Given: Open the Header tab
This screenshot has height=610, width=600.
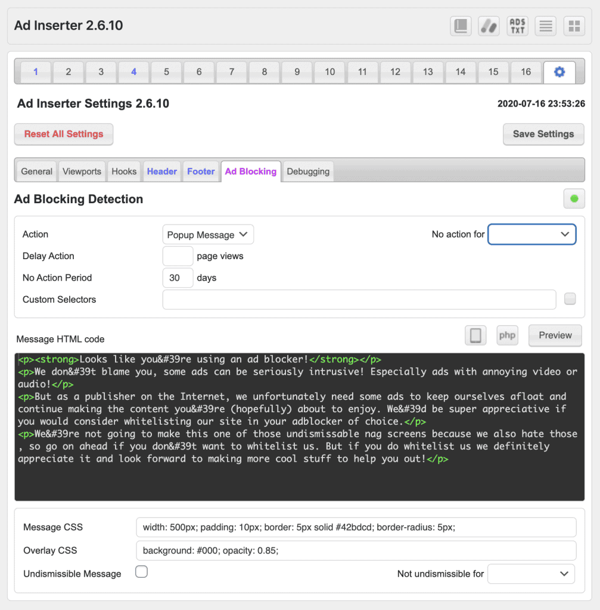Looking at the screenshot, I should 162,172.
